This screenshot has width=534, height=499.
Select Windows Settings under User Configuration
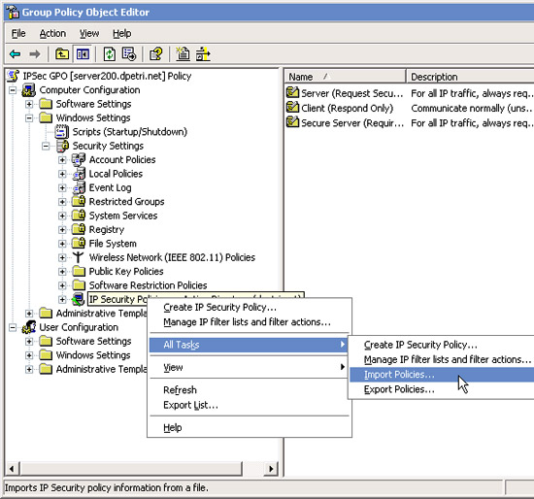93,355
